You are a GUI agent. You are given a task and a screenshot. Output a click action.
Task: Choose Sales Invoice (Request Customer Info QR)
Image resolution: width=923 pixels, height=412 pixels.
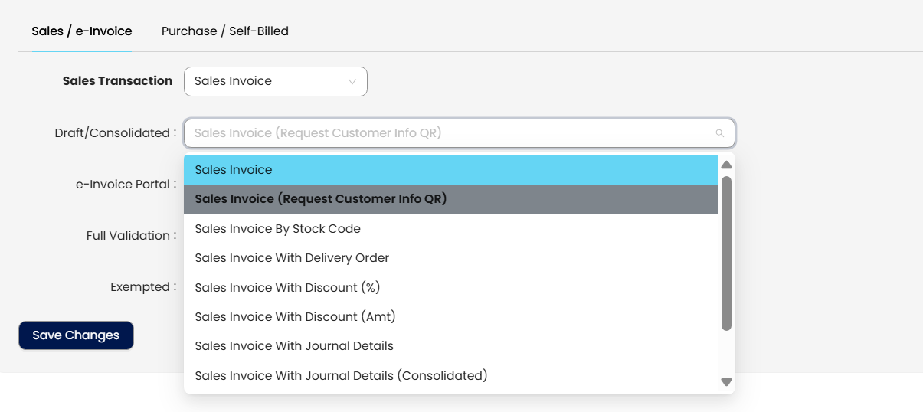450,199
